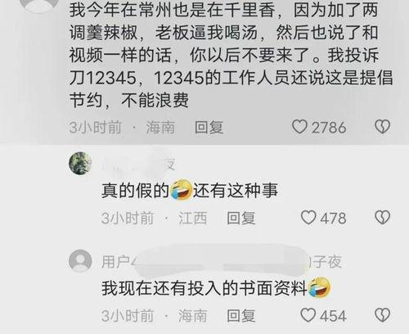
Task: Select the 真的假的还有这种事 comment text
Action: [190, 190]
